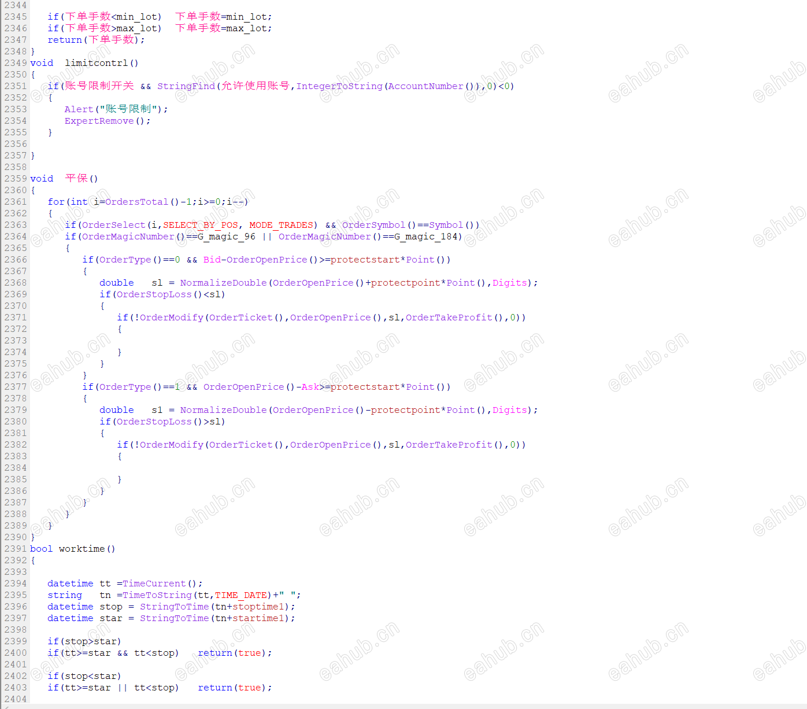Click the StringFind function call
Image resolution: width=807 pixels, height=709 pixels.
186,86
